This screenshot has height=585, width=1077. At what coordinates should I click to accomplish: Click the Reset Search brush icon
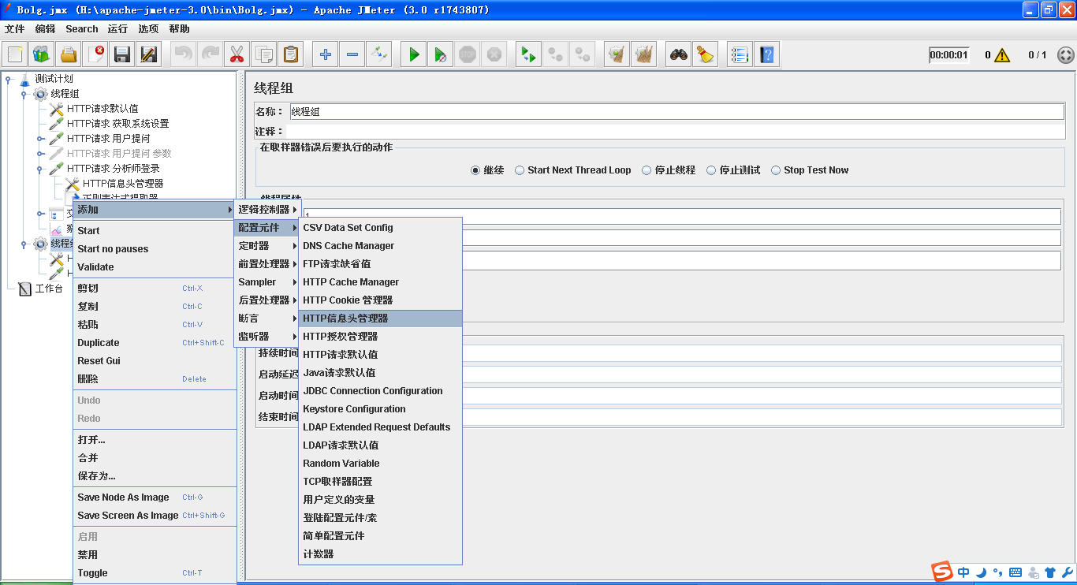(706, 54)
